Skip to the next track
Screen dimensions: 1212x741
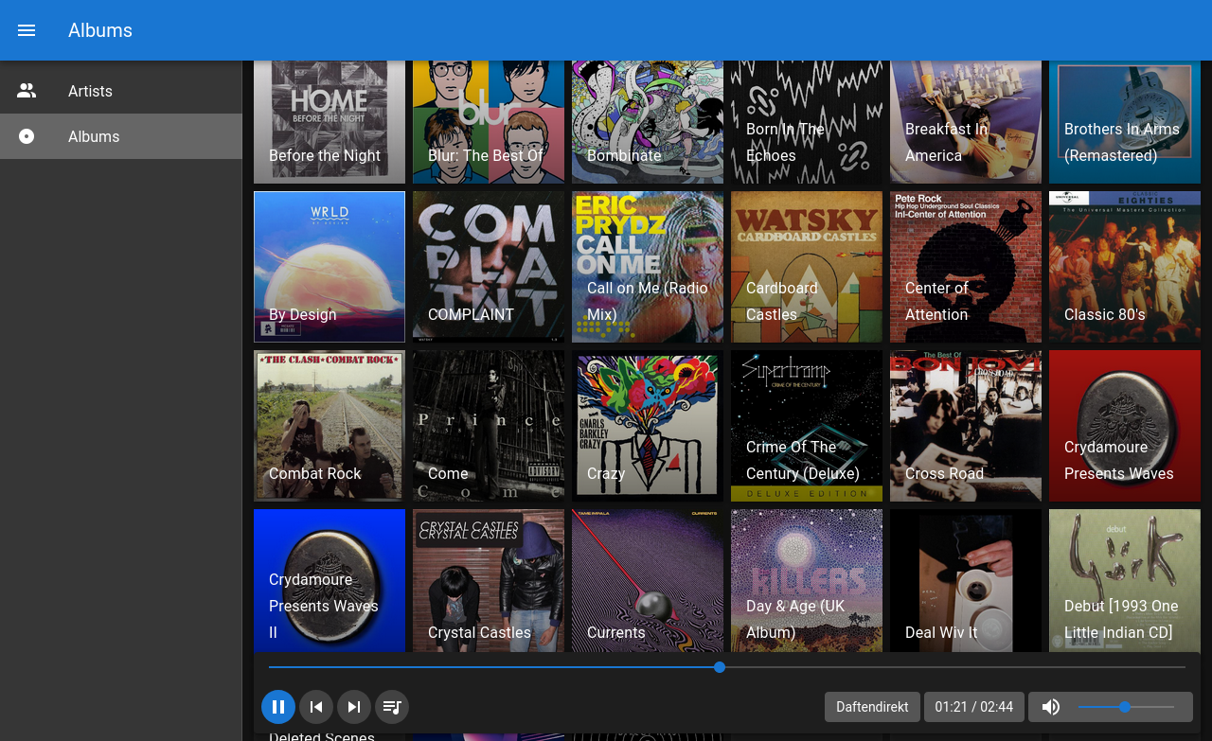354,707
